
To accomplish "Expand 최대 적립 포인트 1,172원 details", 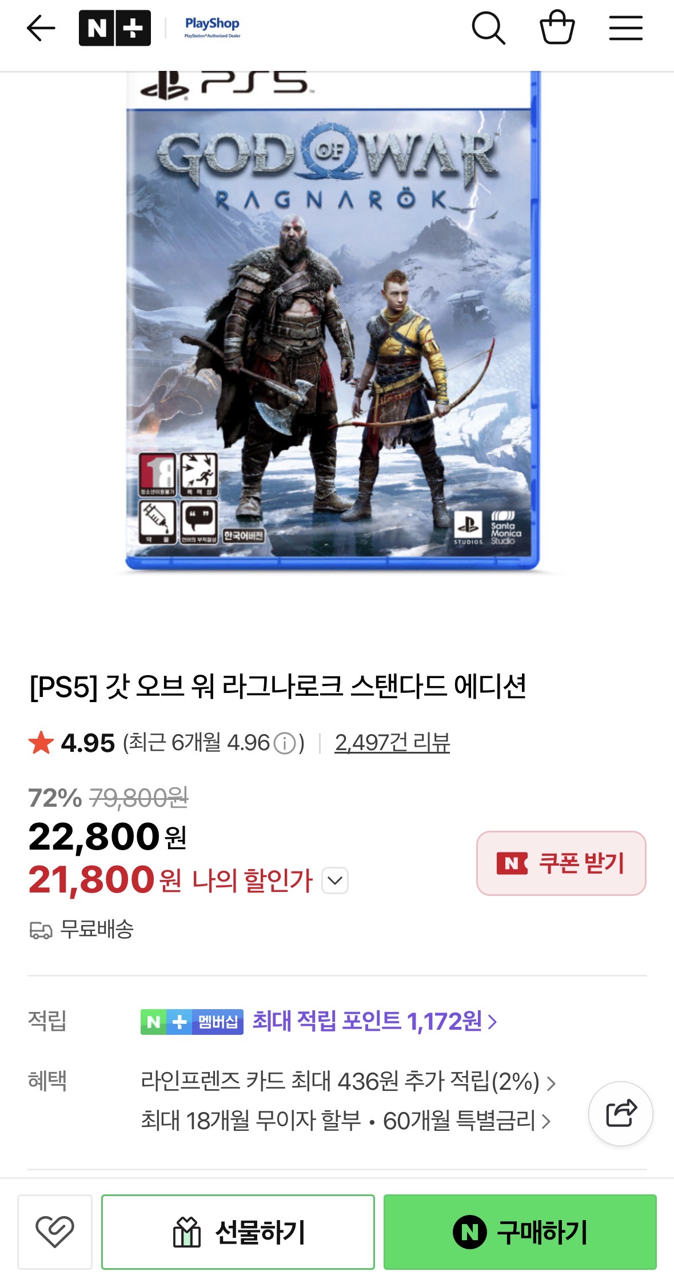I will (x=375, y=1021).
